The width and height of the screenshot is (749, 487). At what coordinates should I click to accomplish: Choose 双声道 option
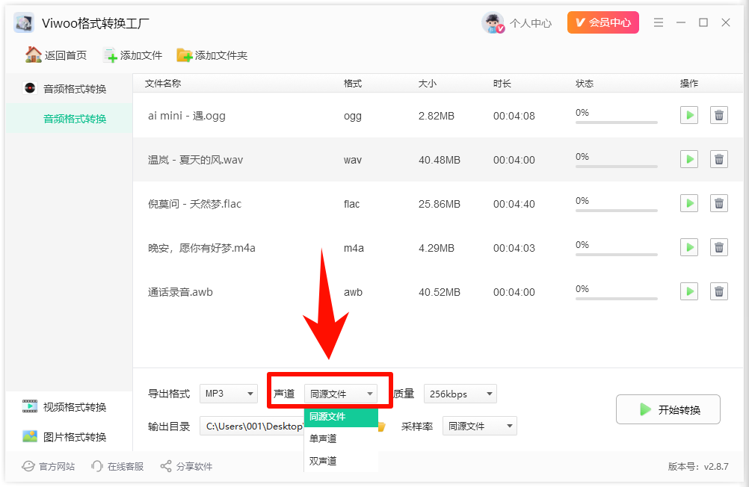click(341, 461)
